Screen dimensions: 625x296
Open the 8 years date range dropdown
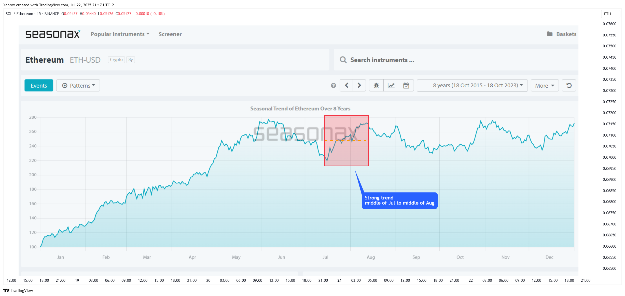click(x=472, y=85)
